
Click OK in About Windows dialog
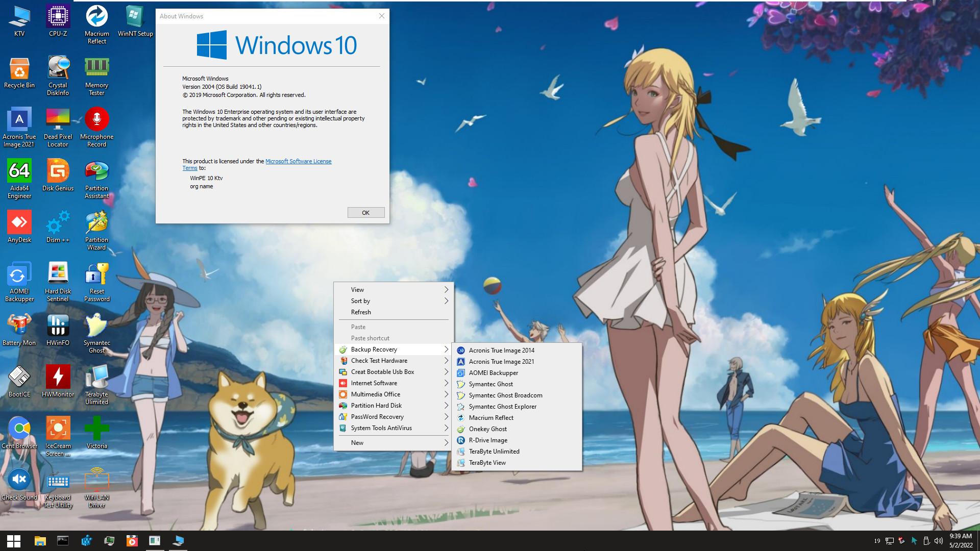(366, 213)
